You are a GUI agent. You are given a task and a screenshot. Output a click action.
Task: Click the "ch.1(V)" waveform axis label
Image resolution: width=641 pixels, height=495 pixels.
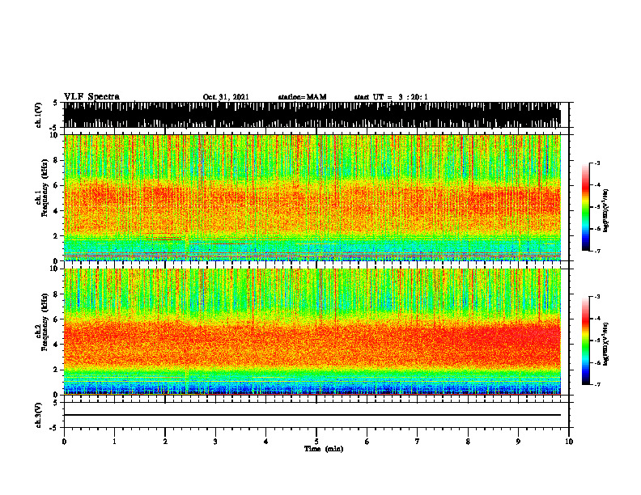(x=39, y=115)
